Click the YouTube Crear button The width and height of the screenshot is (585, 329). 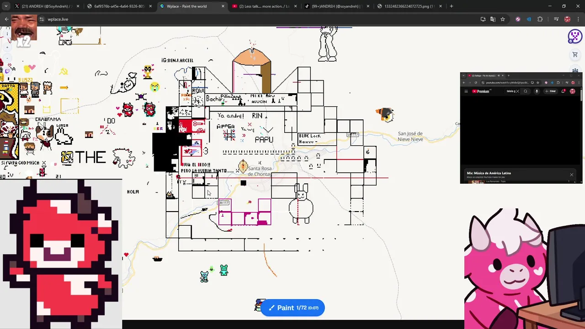point(550,91)
